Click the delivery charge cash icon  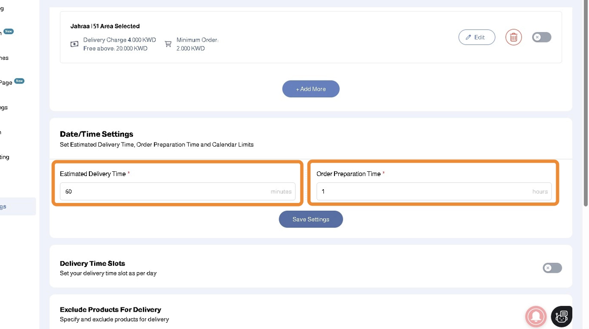tap(75, 44)
